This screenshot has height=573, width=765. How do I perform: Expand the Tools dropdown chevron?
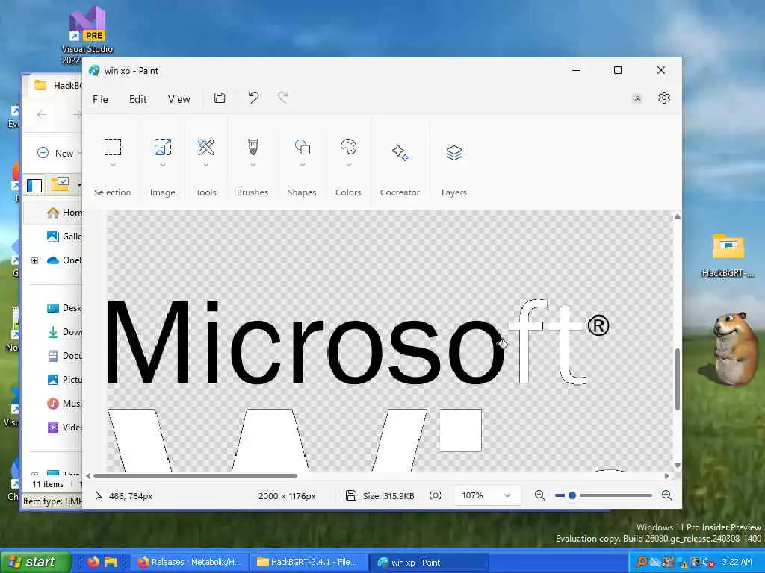(x=206, y=165)
